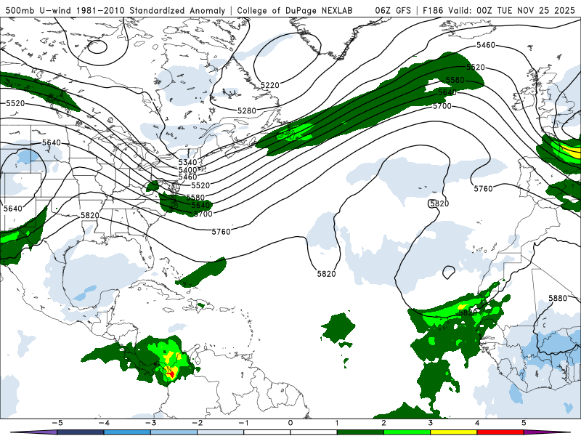Click the palest blue -2 to -1 colorbar segment
Screen dimensions: 581x436
pyautogui.click(x=221, y=432)
